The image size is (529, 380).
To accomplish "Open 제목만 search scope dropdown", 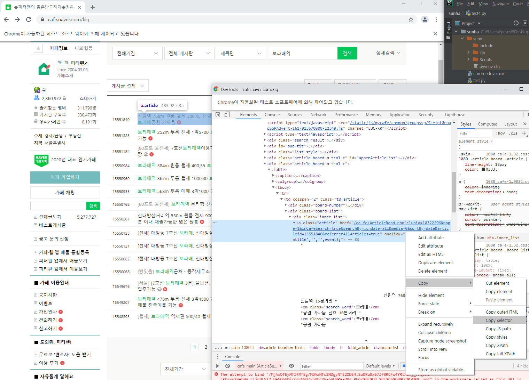I will [241, 53].
